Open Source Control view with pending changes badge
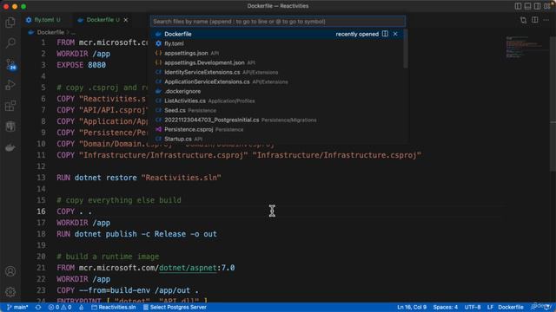This screenshot has width=556, height=312. [10, 64]
